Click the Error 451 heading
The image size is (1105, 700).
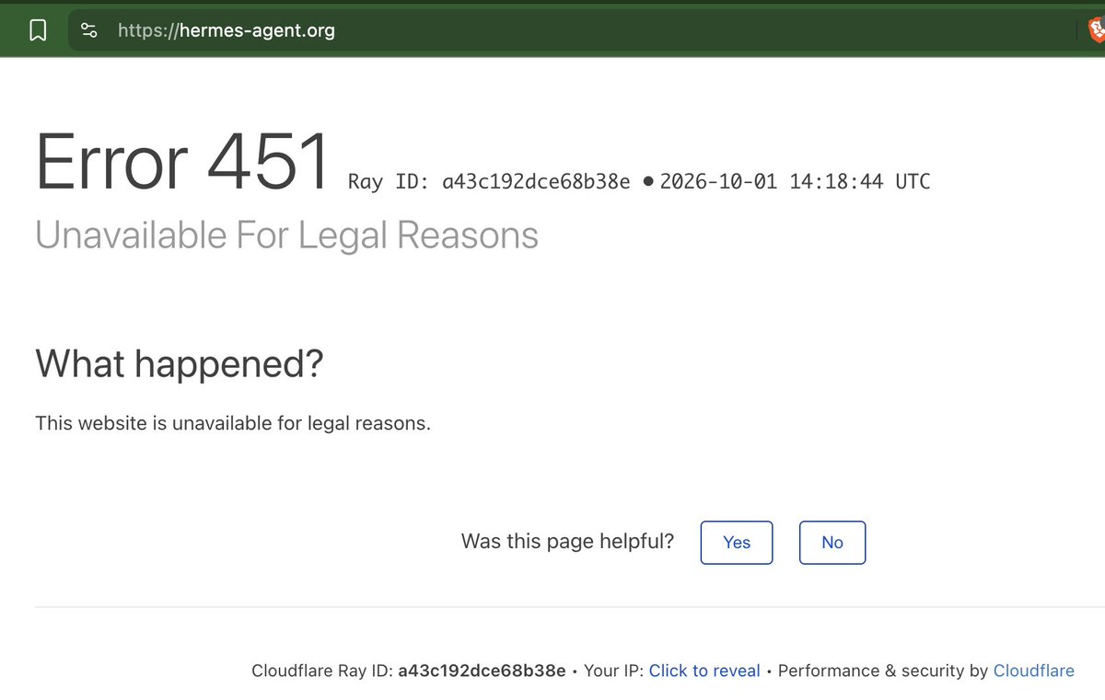[x=182, y=163]
